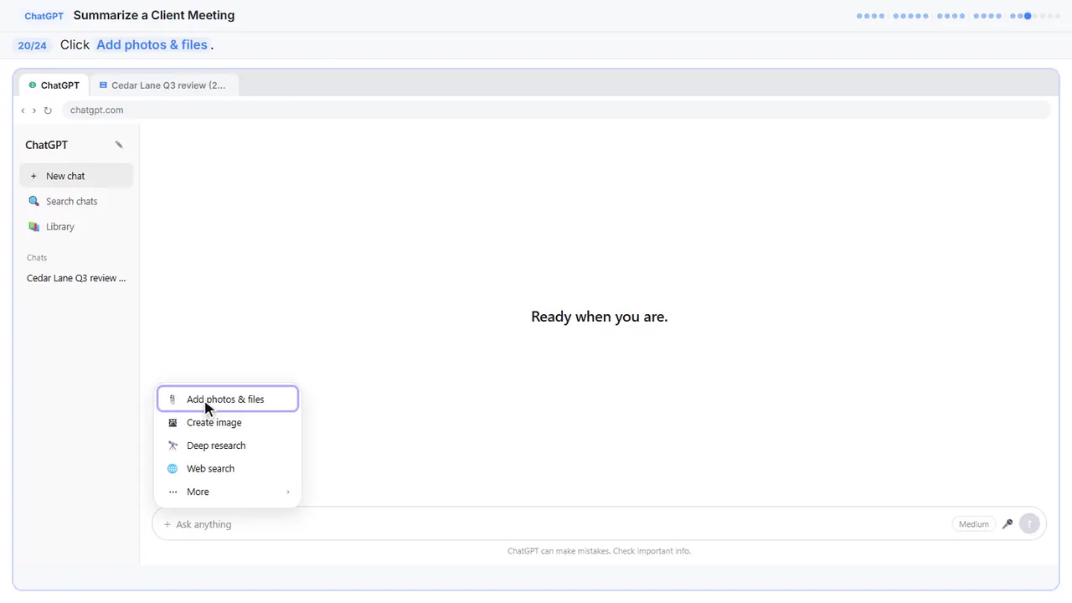Click the pencil icon beside the sidebar ChatGPT title
This screenshot has width=1072, height=603.
click(119, 145)
